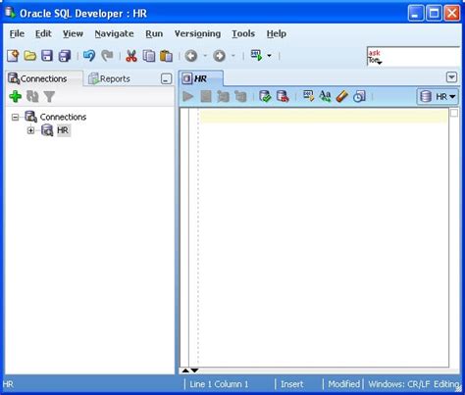Image resolution: width=465 pixels, height=395 pixels.
Task: Open the File menu
Action: pos(17,33)
